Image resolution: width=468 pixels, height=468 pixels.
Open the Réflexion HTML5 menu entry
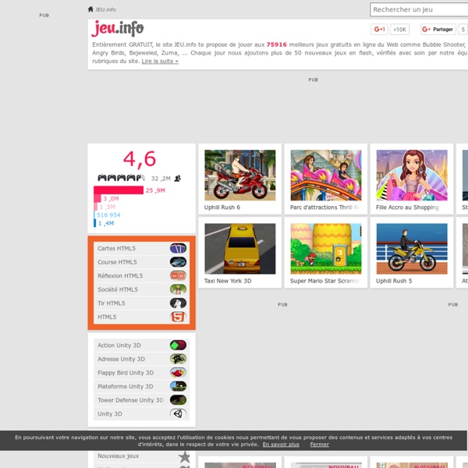point(141,276)
